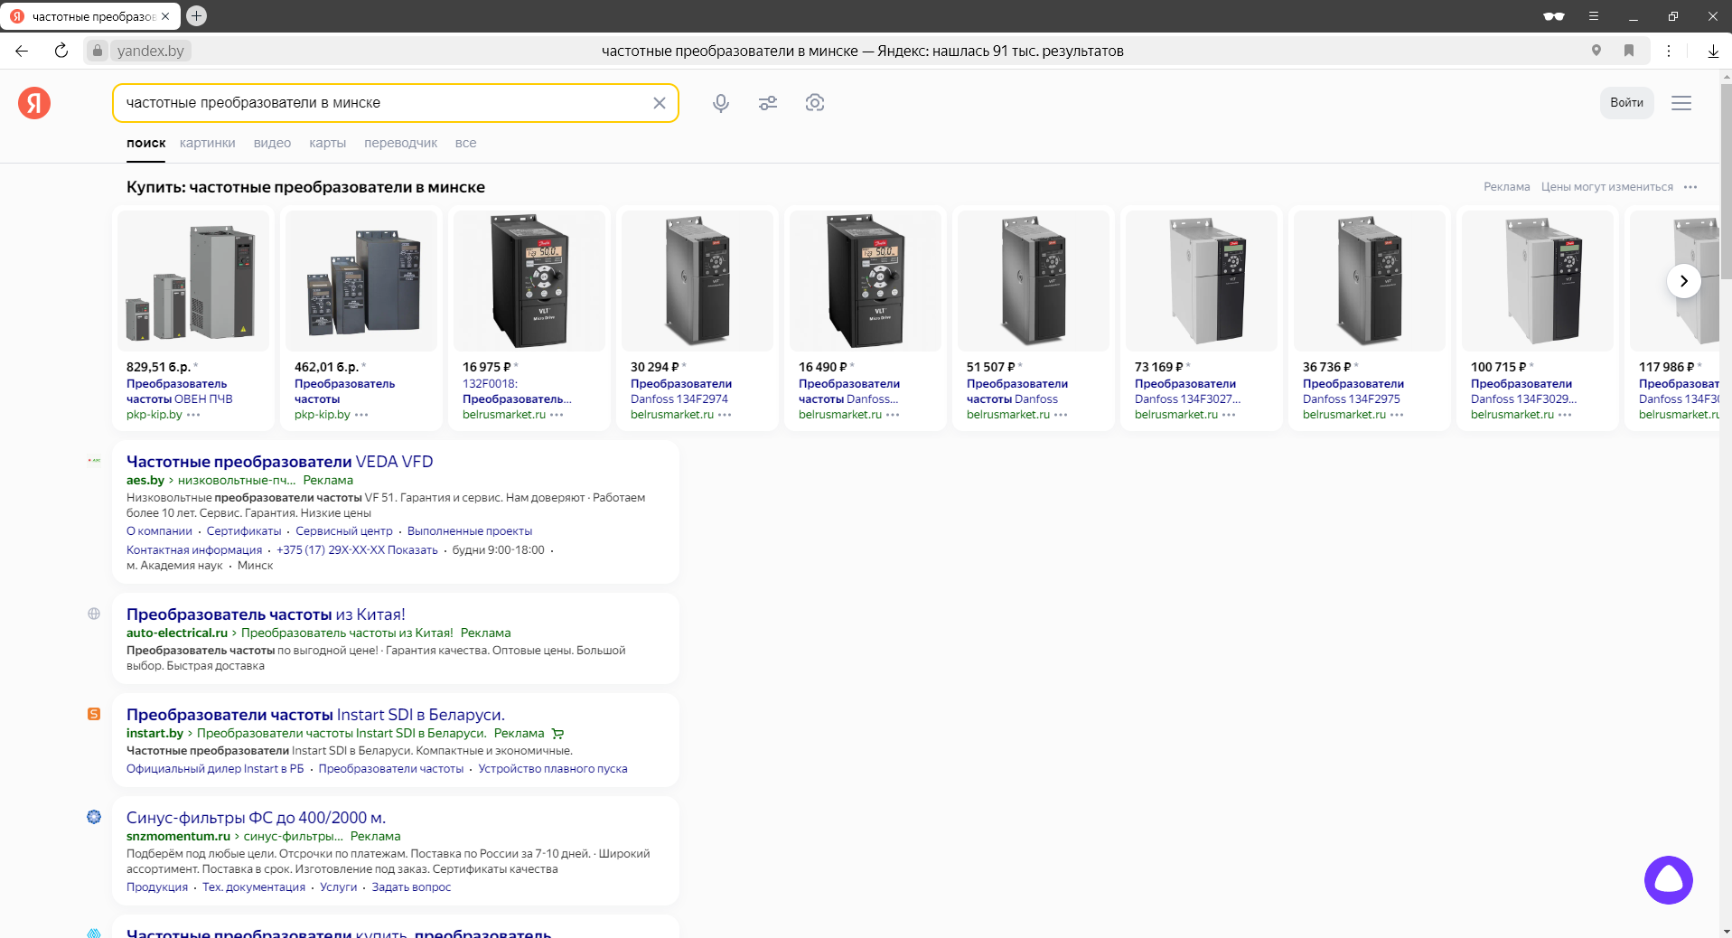The height and width of the screenshot is (938, 1732).
Task: Go back with browser back arrow
Action: tap(22, 51)
